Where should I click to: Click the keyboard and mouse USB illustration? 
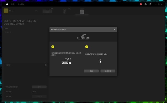pos(66,61)
